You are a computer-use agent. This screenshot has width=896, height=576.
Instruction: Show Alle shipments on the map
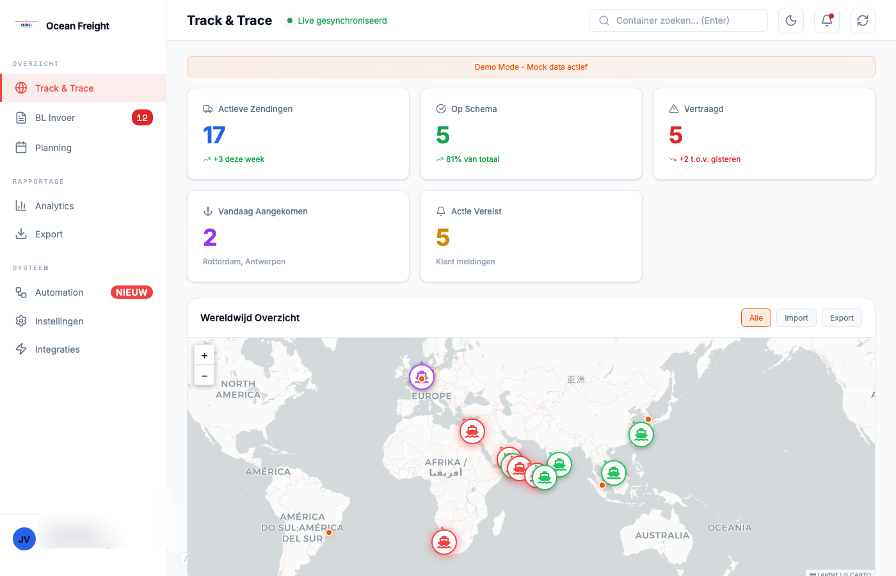click(x=756, y=318)
